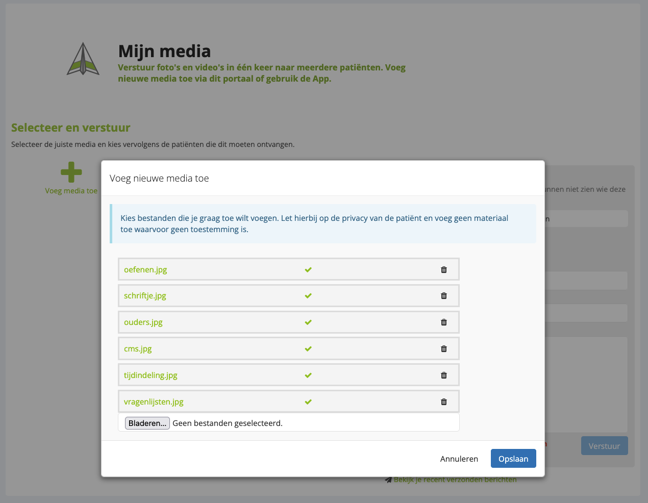Click the green checkmark beside cms.jpg

click(308, 349)
